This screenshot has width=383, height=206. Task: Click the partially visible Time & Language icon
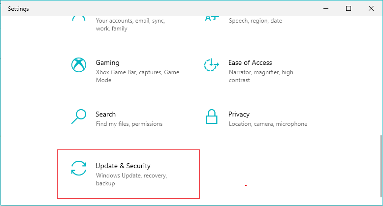[x=211, y=18]
